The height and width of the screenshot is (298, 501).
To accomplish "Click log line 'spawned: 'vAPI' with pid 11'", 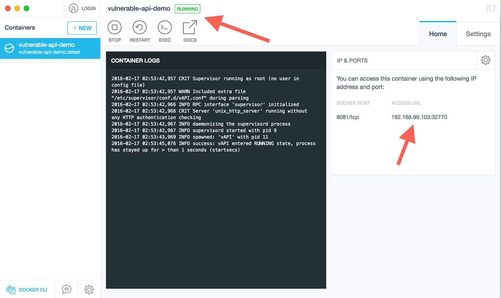I will point(190,137).
